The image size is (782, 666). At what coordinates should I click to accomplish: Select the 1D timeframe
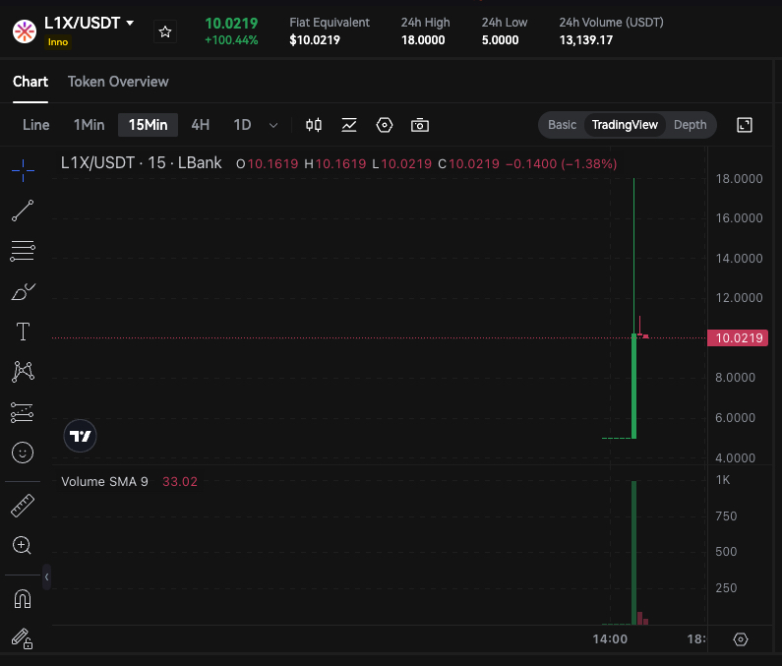click(x=242, y=125)
